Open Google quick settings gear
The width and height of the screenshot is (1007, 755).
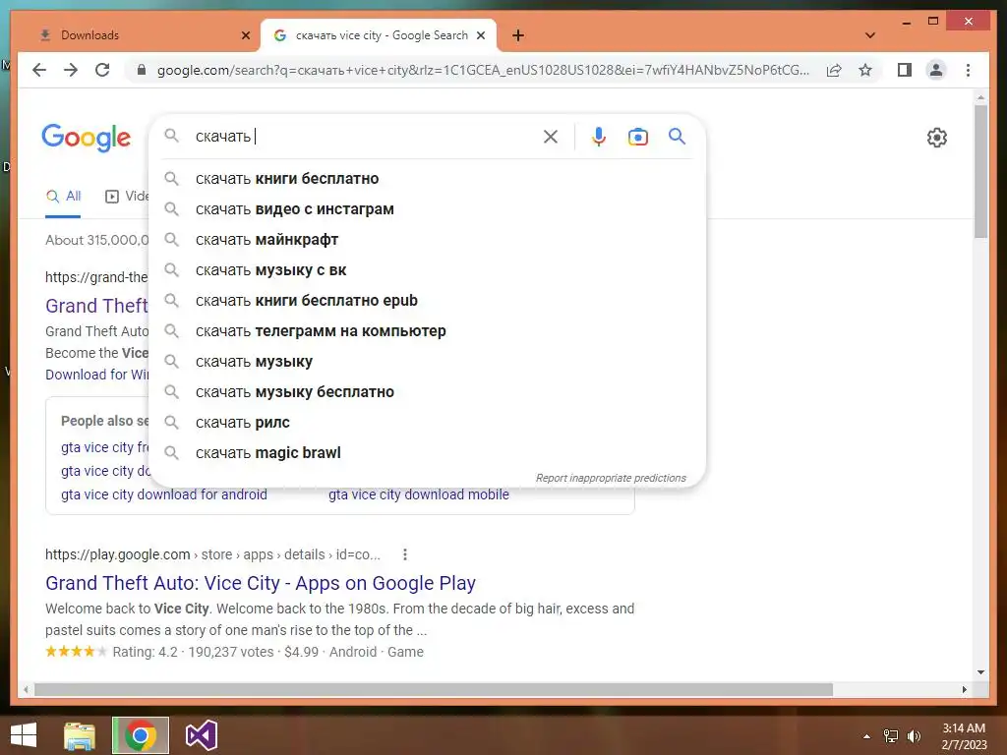[x=937, y=138]
